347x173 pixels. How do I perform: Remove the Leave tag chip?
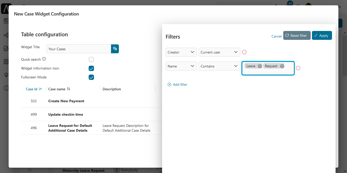[260, 66]
